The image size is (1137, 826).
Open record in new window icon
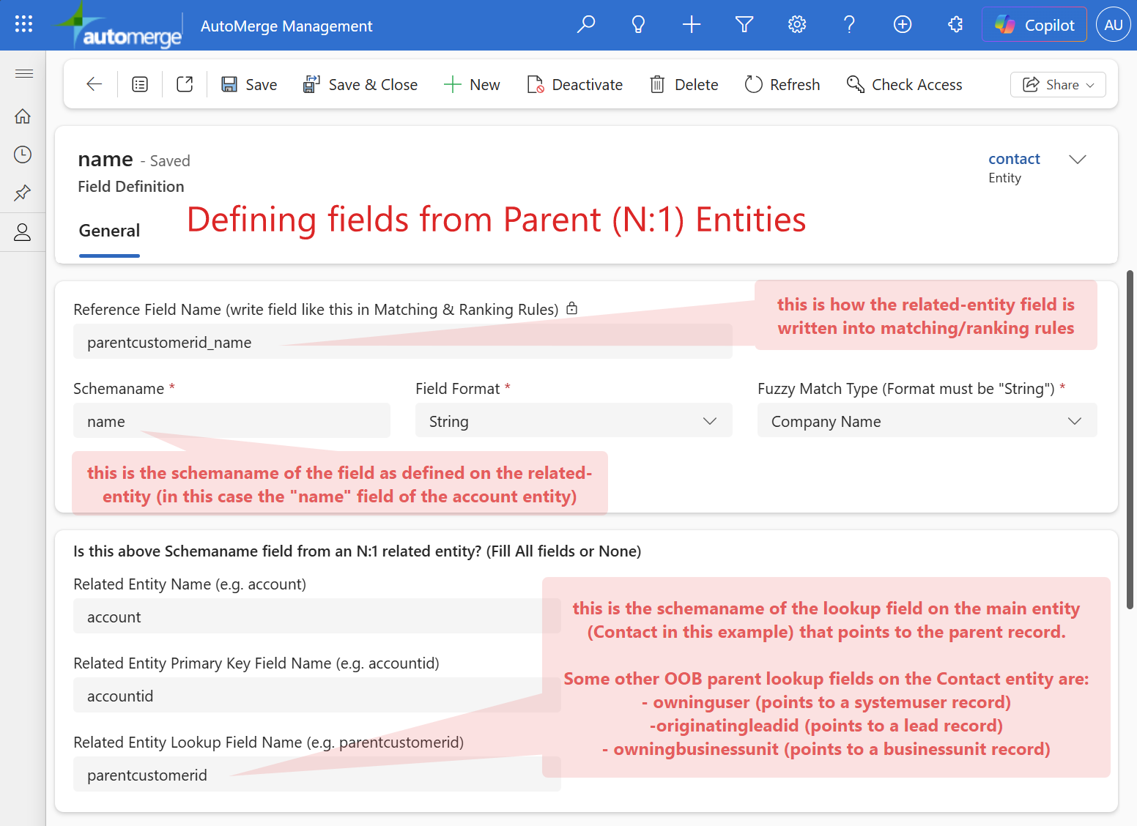(x=185, y=84)
